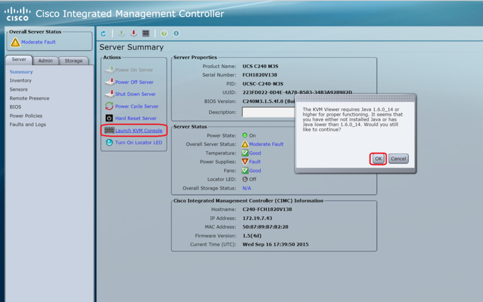Open Faults and Logs page
Viewport: 483px width, 302px height.
(x=28, y=124)
